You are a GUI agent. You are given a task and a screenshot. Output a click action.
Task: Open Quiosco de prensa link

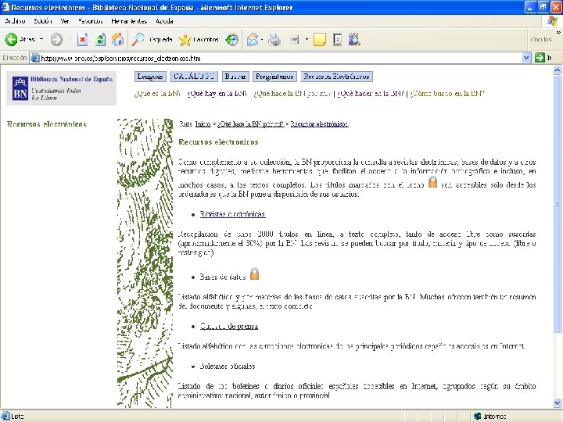coord(228,326)
